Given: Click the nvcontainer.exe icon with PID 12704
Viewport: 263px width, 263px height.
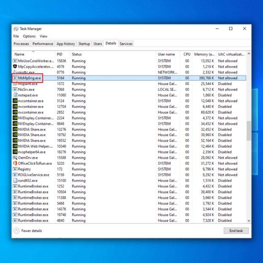Looking at the screenshot, I should [x=15, y=107].
